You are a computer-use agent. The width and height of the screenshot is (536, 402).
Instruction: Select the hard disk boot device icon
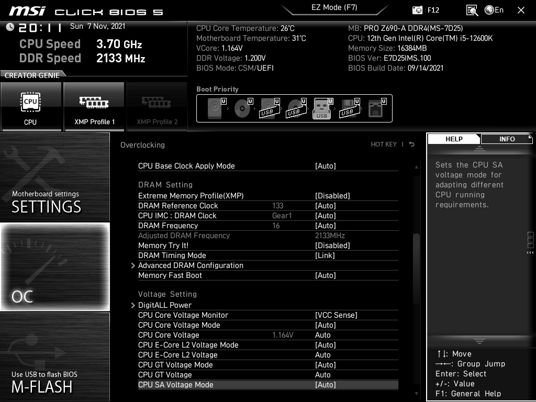pos(216,108)
